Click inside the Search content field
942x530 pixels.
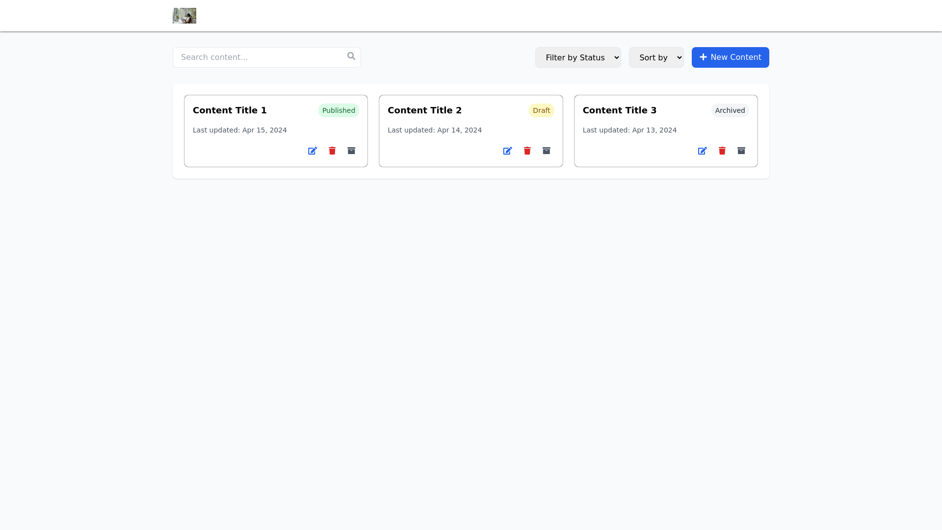click(x=255, y=57)
